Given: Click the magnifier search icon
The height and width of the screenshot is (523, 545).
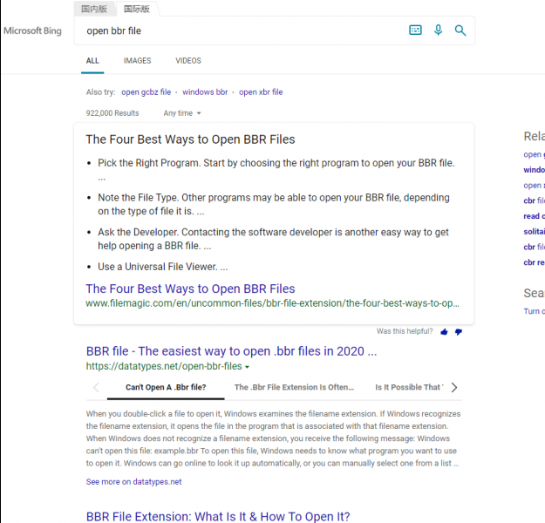Looking at the screenshot, I should pyautogui.click(x=460, y=31).
